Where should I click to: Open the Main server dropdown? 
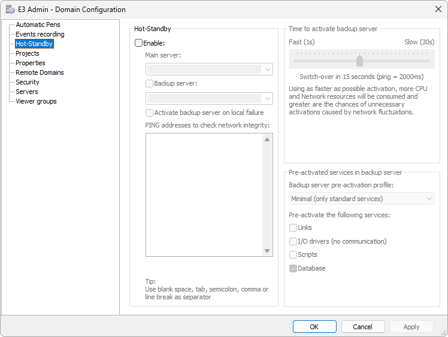coord(209,69)
